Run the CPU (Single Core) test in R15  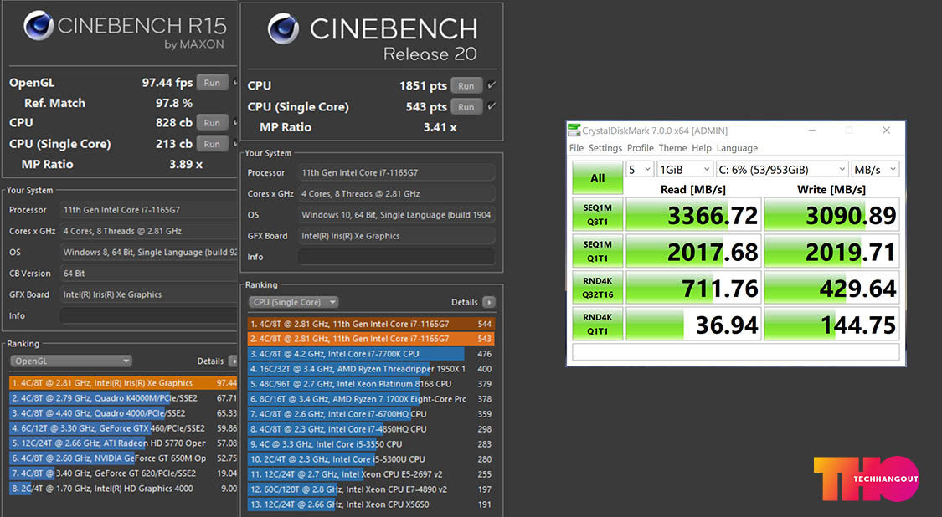click(212, 144)
